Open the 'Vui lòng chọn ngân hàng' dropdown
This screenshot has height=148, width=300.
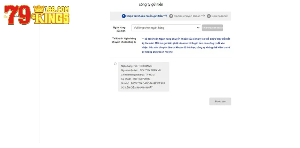pos(166,28)
